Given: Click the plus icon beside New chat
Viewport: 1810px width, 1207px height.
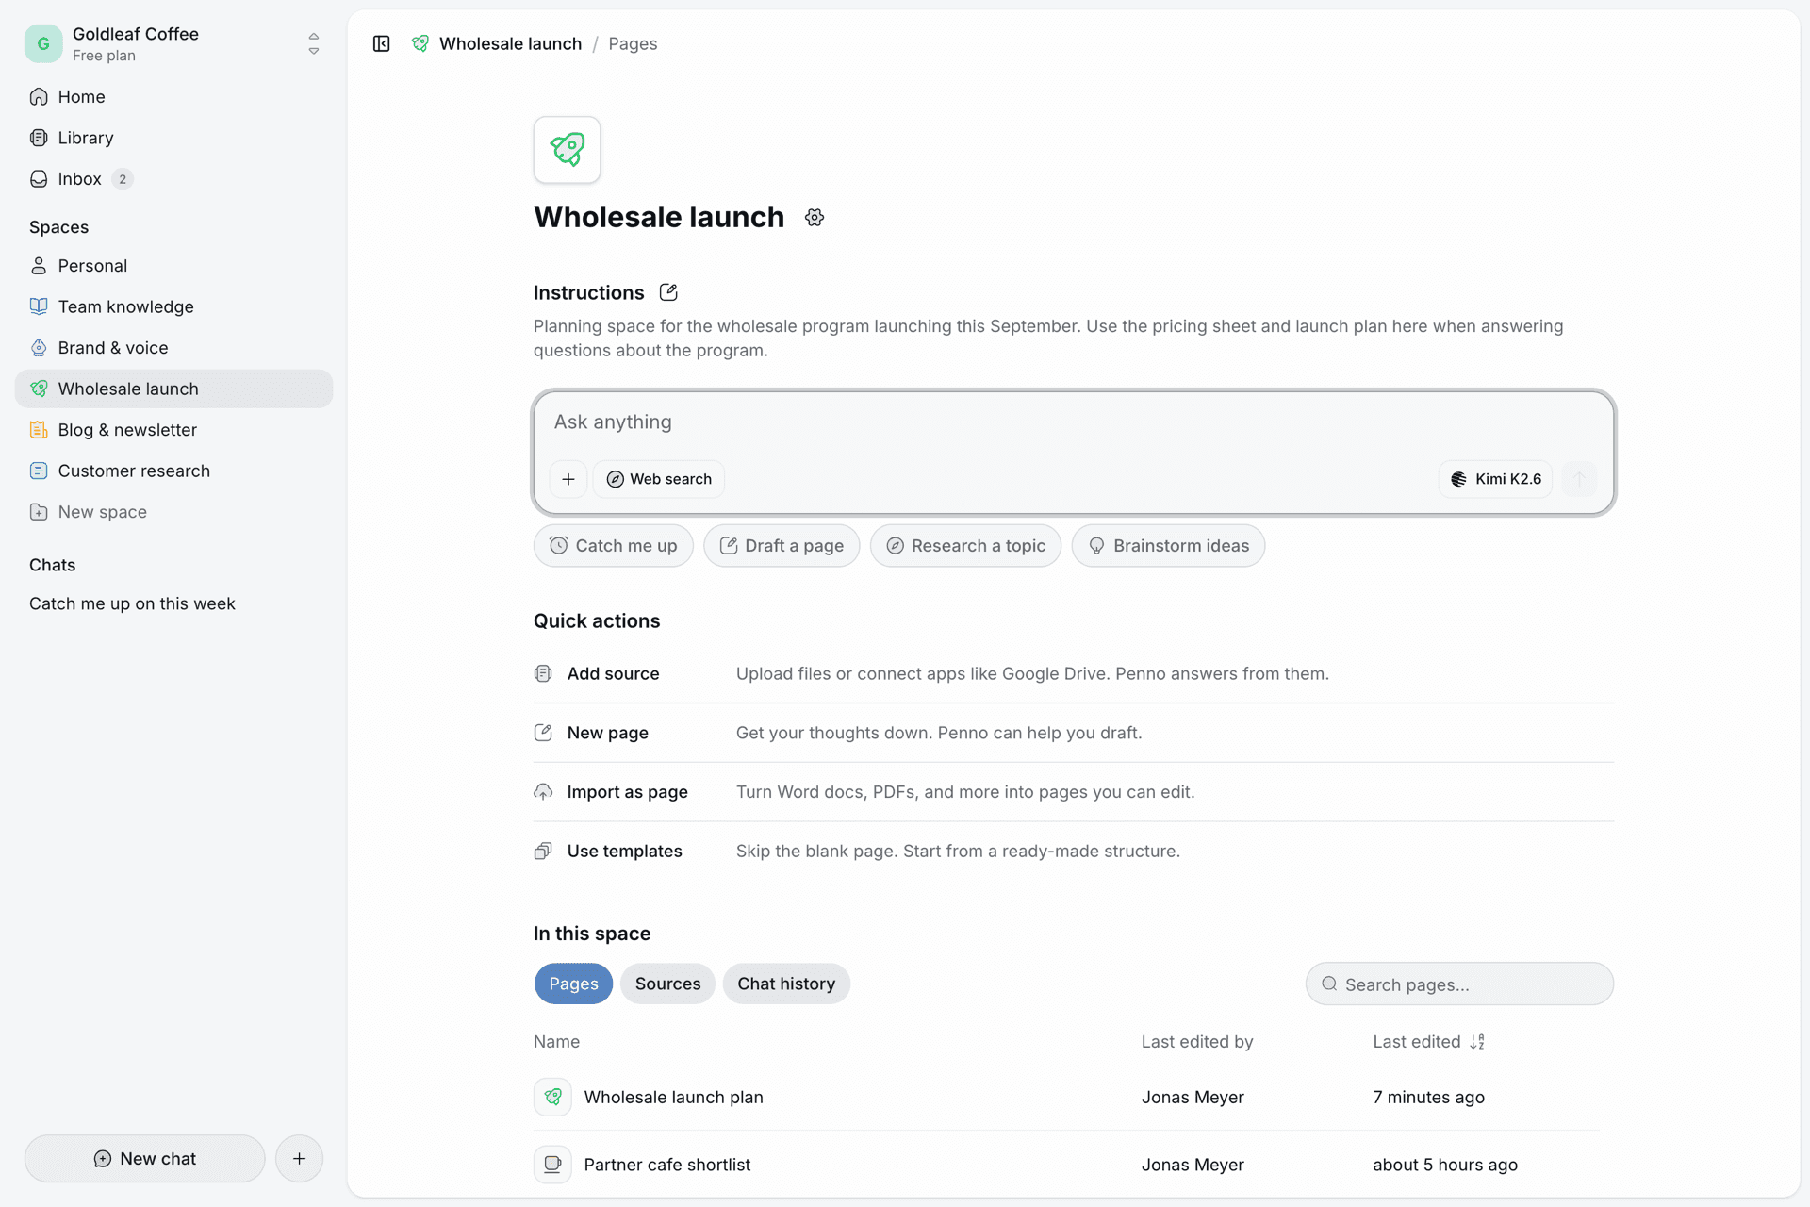Looking at the screenshot, I should point(299,1159).
